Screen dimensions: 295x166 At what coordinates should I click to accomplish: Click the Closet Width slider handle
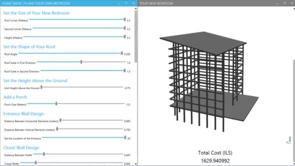tap(36, 162)
